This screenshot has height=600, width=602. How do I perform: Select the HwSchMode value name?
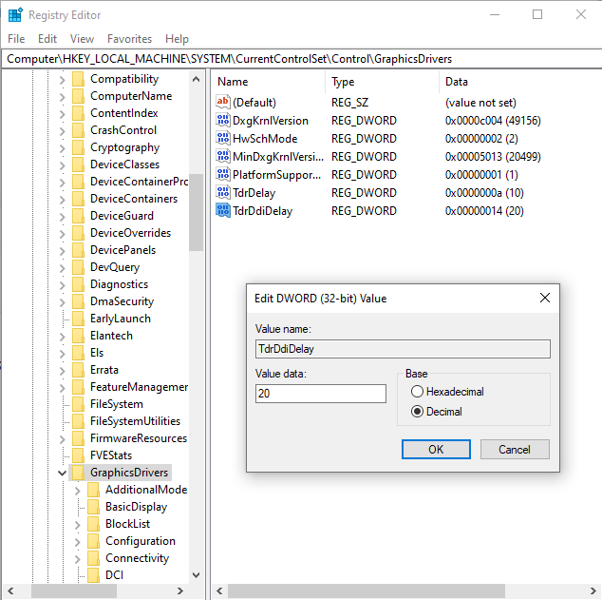265,139
